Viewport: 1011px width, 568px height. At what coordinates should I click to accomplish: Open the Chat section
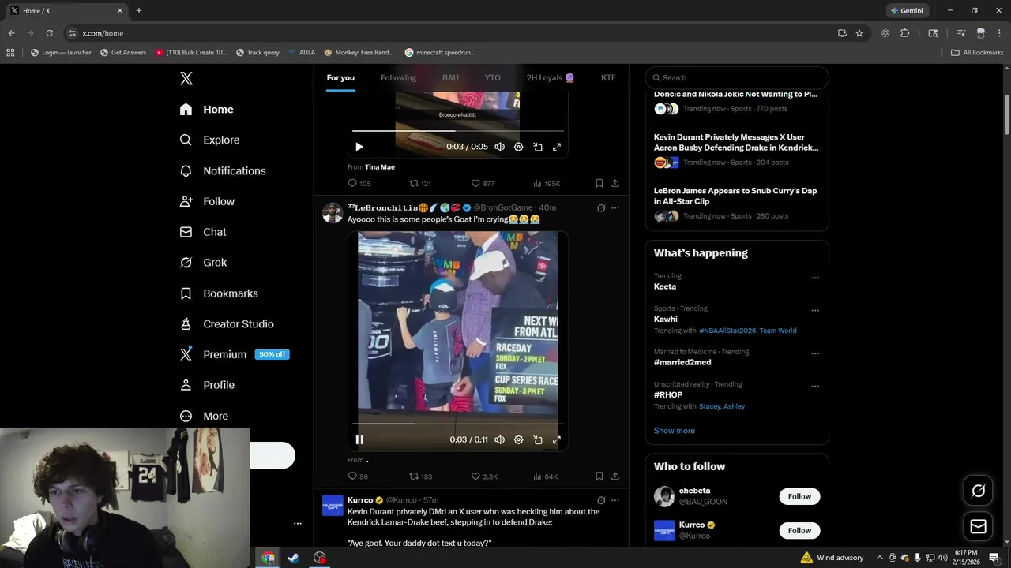[x=203, y=232]
